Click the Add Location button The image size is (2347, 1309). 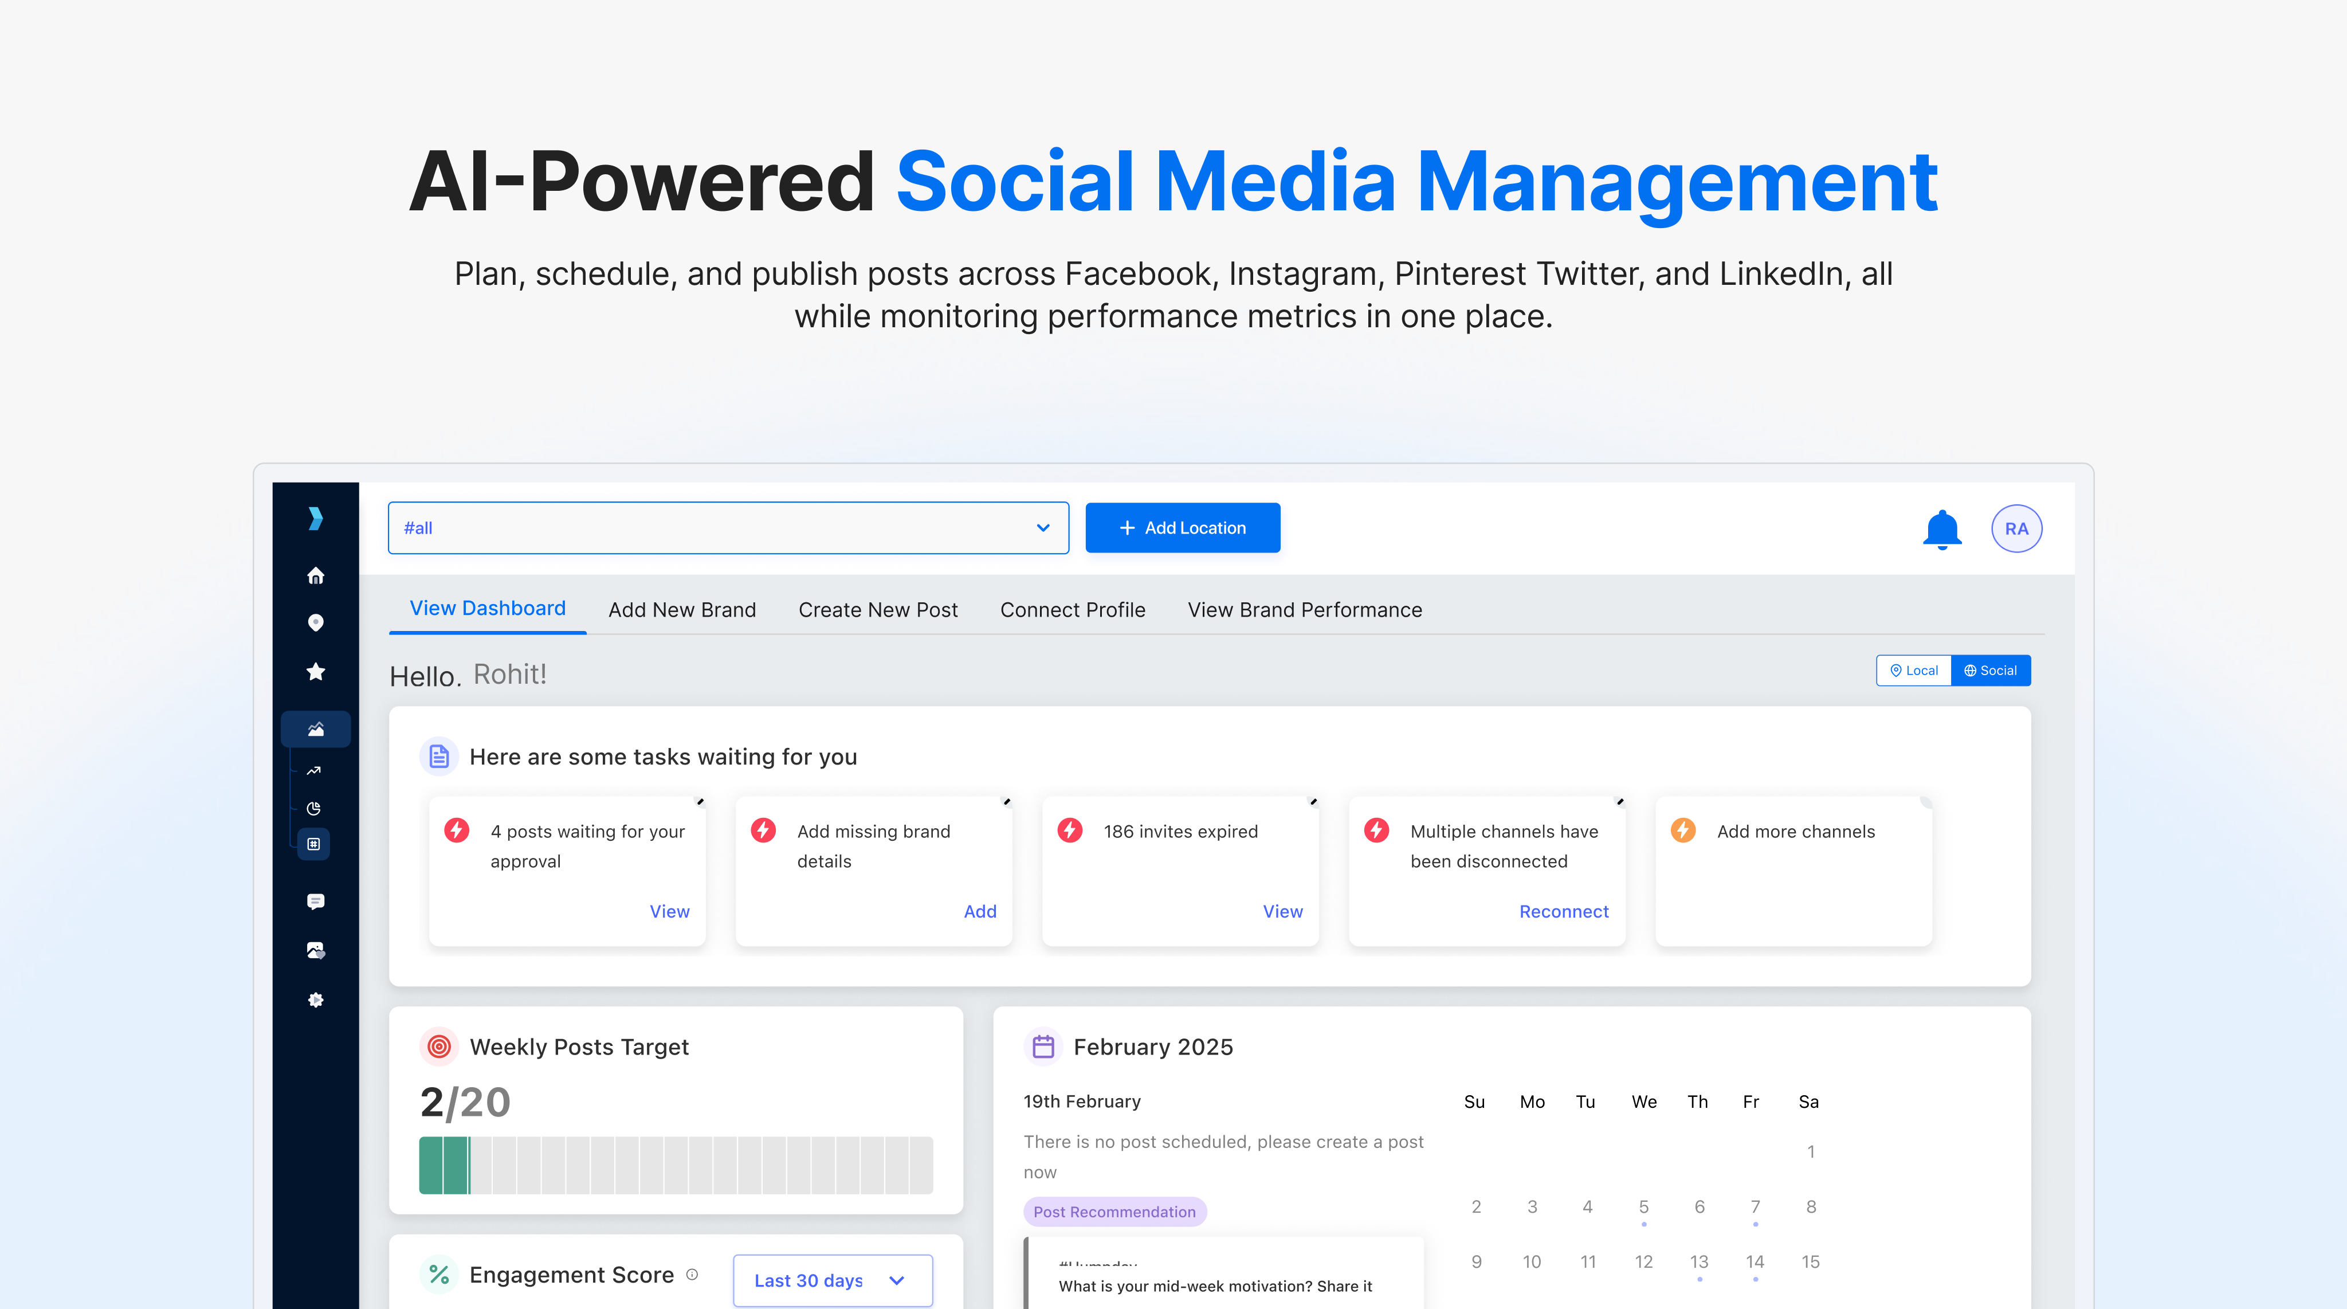(1182, 528)
